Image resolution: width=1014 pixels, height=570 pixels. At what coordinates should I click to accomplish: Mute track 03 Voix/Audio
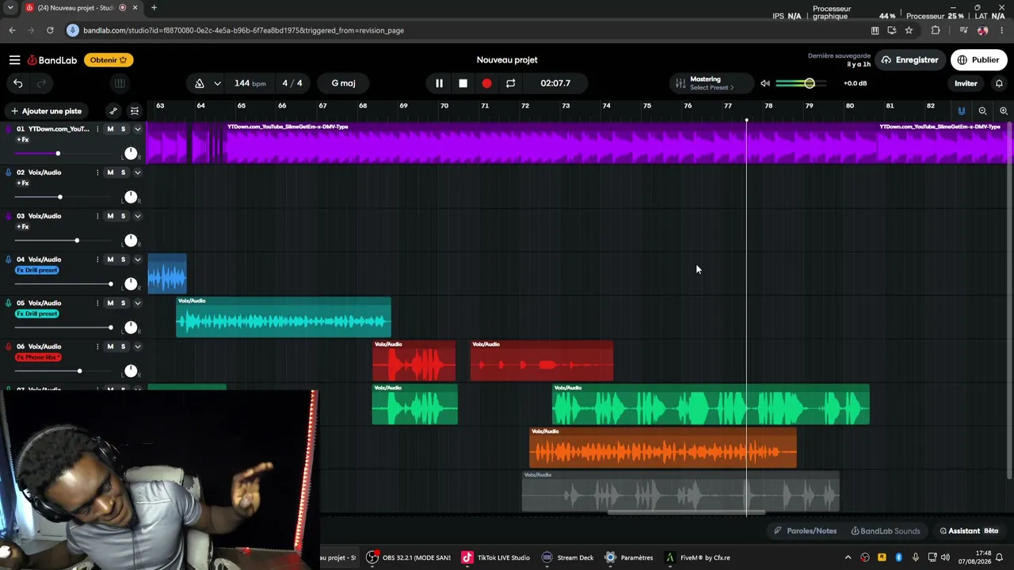(x=110, y=216)
